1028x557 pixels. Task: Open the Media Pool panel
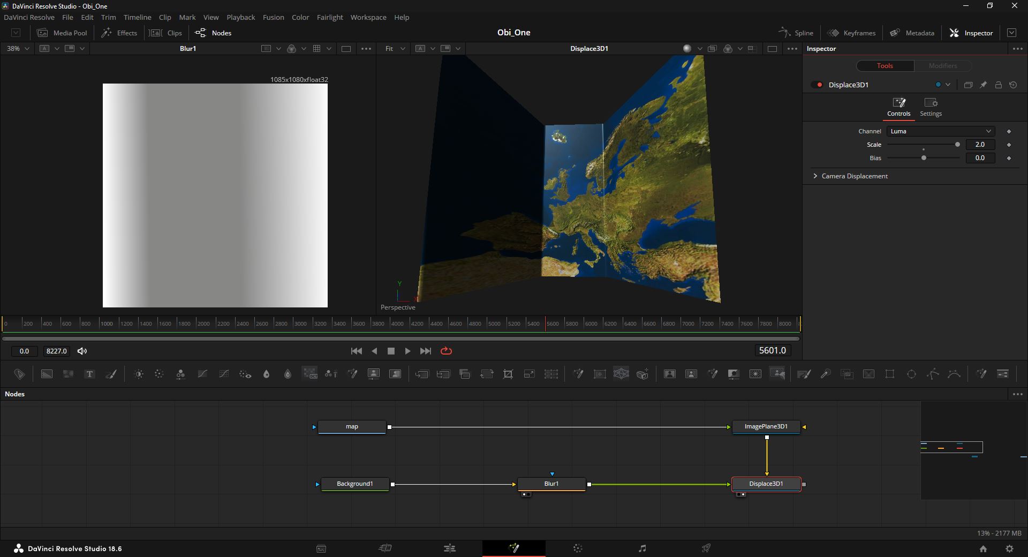62,33
